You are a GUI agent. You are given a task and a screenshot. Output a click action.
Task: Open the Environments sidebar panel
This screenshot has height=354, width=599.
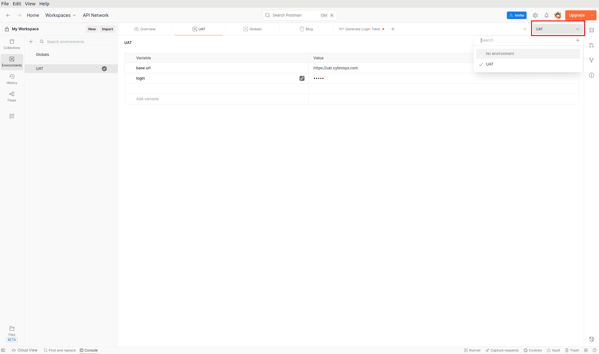pos(12,61)
